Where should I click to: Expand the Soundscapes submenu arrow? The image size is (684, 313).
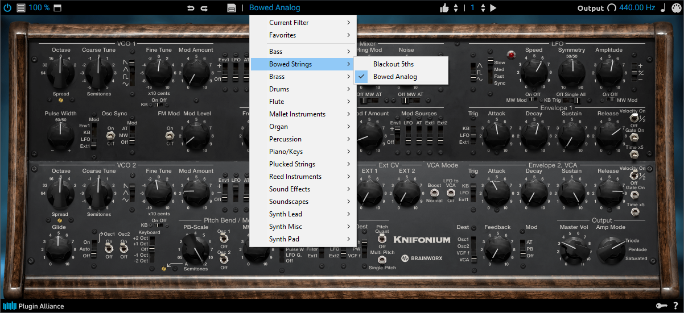click(348, 202)
